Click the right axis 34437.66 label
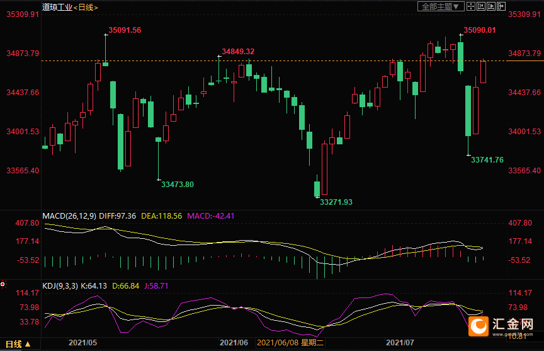The width and height of the screenshot is (544, 351). pos(524,93)
